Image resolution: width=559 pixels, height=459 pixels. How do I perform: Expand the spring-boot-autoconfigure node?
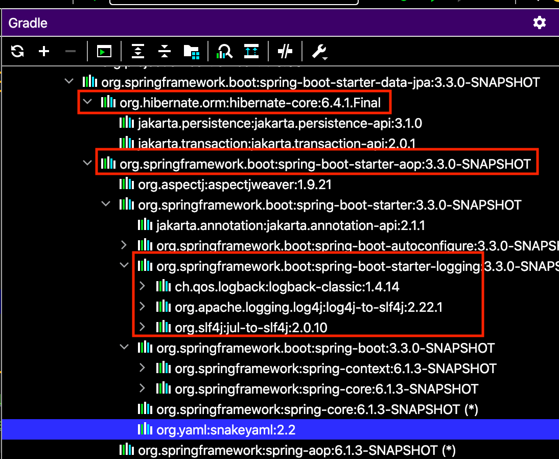pyautogui.click(x=124, y=245)
